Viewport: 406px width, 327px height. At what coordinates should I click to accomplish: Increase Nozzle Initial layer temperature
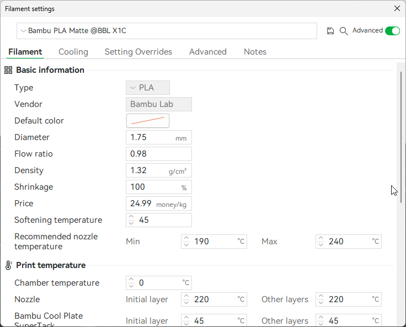(186, 297)
